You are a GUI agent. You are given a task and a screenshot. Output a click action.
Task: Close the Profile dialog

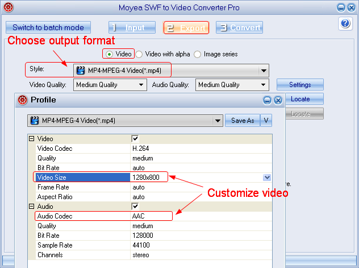coord(278,100)
